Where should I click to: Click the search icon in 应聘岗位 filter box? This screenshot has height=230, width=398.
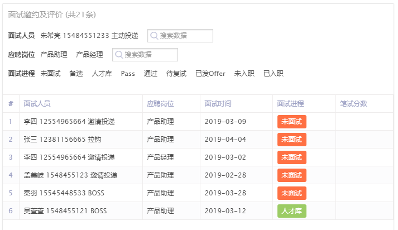pos(119,55)
